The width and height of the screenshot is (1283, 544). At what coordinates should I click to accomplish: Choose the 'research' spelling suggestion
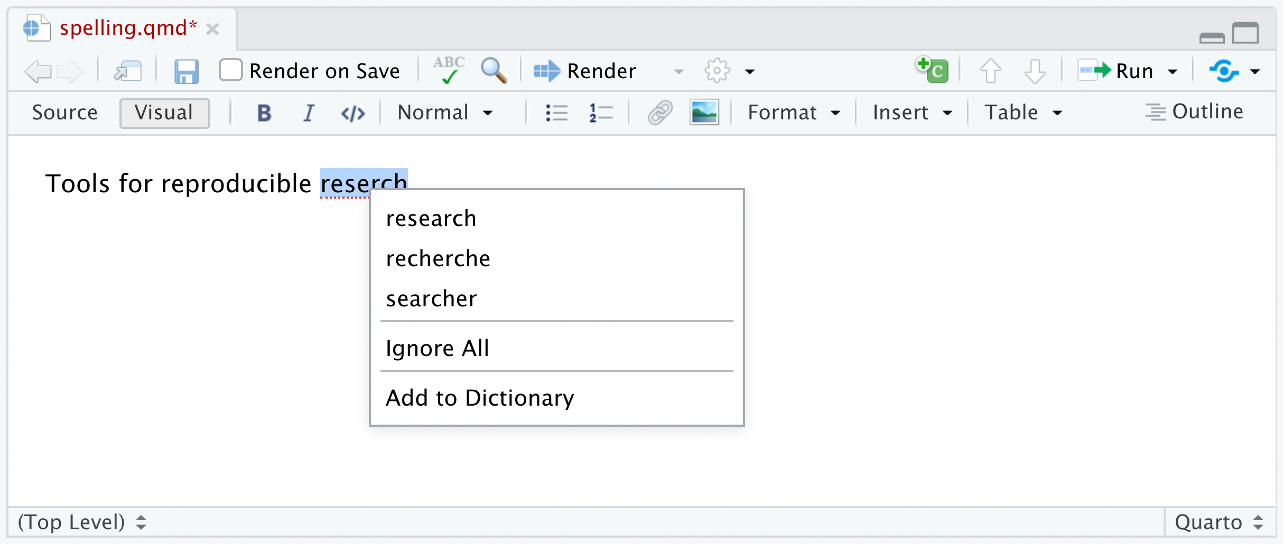coord(431,218)
